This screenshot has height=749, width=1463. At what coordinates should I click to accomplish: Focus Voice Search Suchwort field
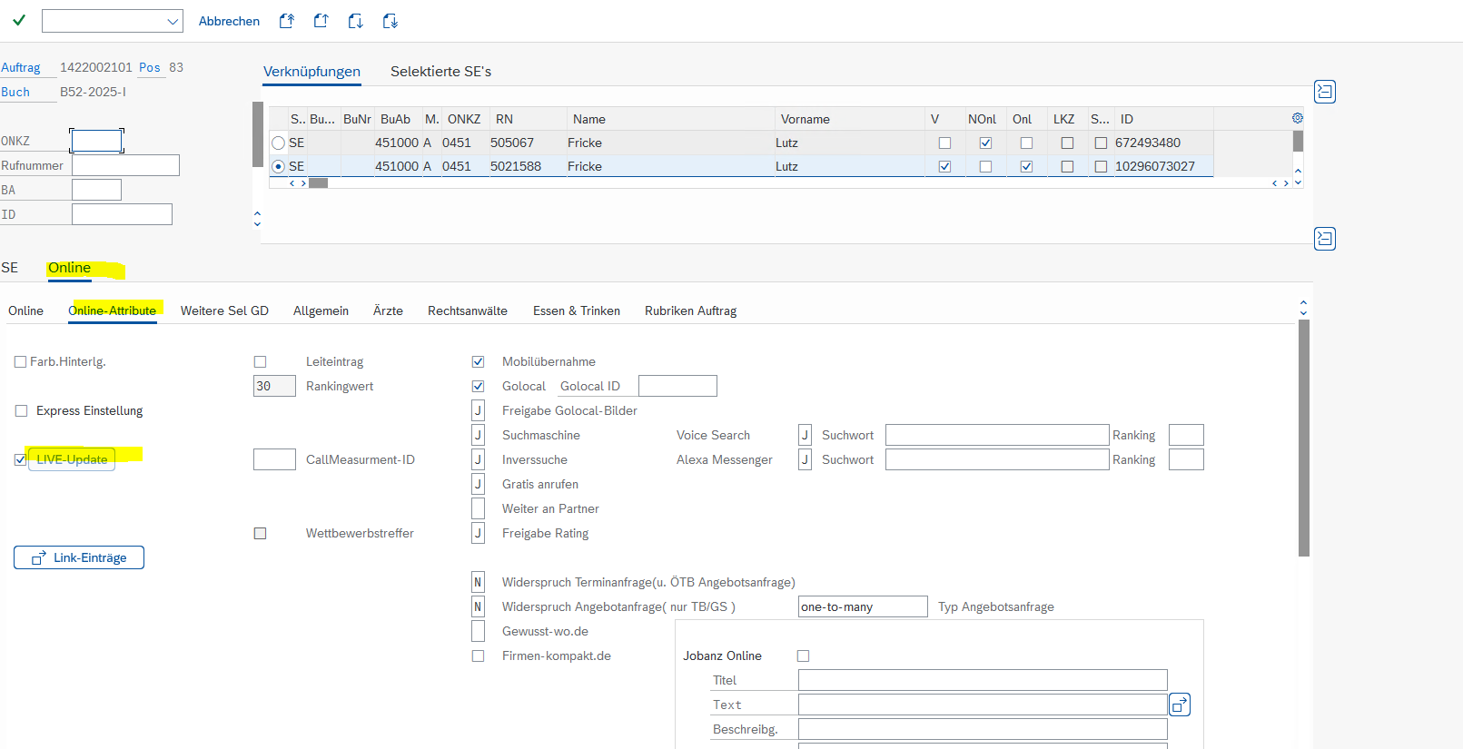pos(997,435)
